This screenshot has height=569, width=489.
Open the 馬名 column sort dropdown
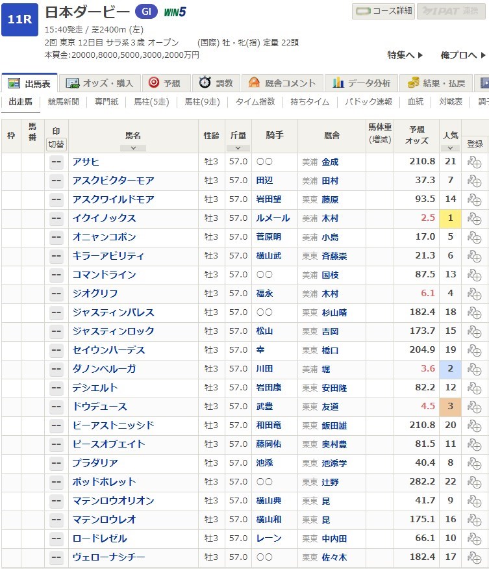click(133, 147)
